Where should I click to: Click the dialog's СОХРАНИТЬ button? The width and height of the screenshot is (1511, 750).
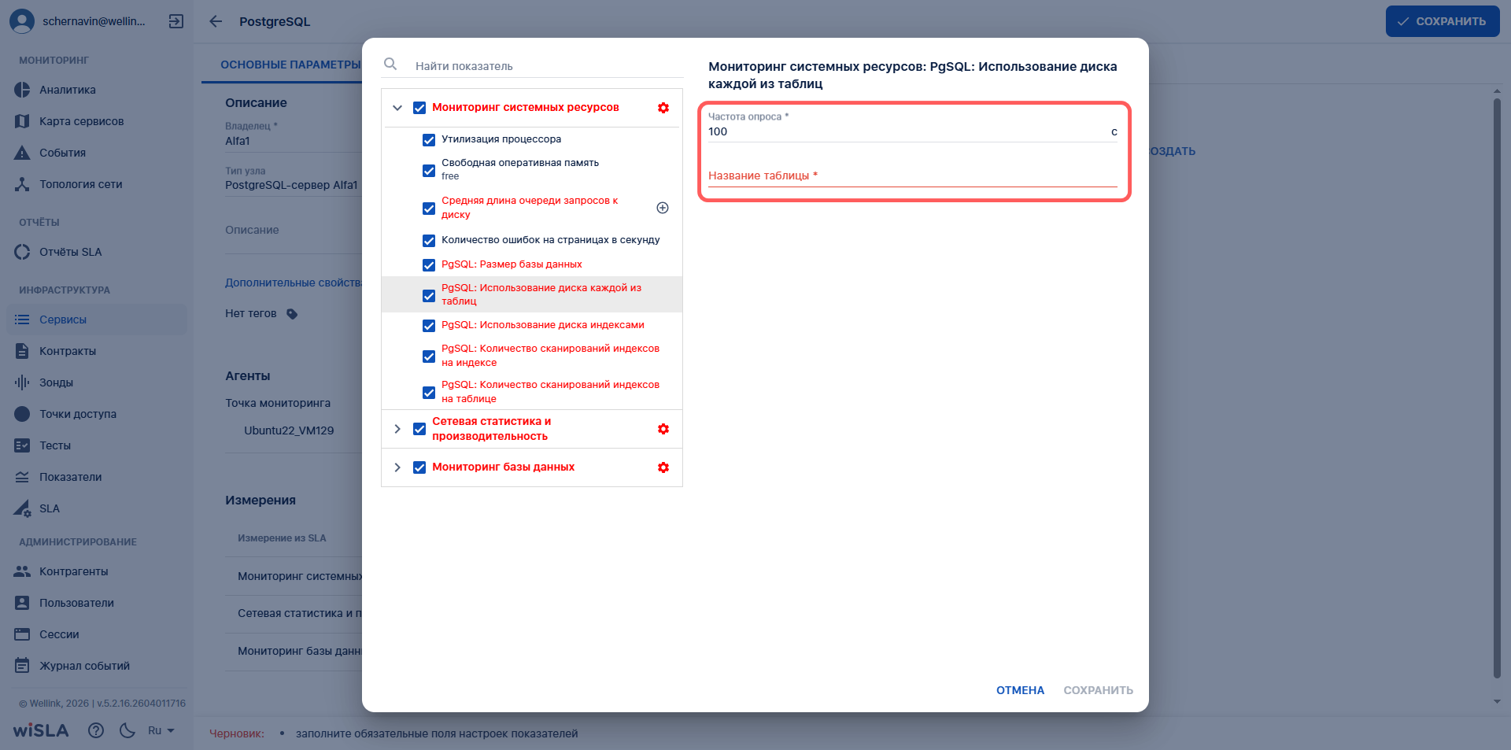tap(1098, 690)
